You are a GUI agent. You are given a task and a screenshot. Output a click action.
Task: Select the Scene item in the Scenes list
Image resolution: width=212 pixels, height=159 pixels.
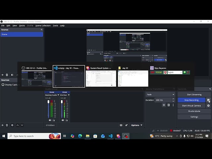pyautogui.click(x=22, y=34)
